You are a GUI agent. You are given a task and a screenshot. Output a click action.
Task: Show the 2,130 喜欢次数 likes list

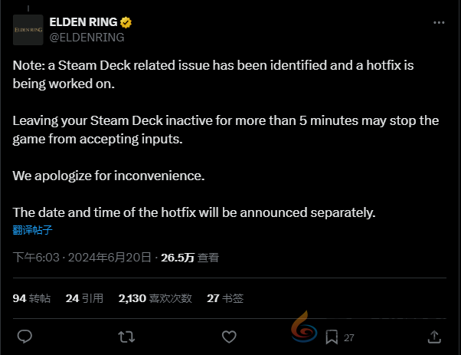tap(155, 297)
